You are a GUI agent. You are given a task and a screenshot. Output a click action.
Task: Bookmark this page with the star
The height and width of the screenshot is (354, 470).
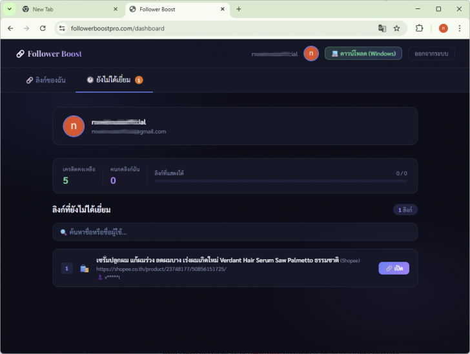(x=396, y=28)
